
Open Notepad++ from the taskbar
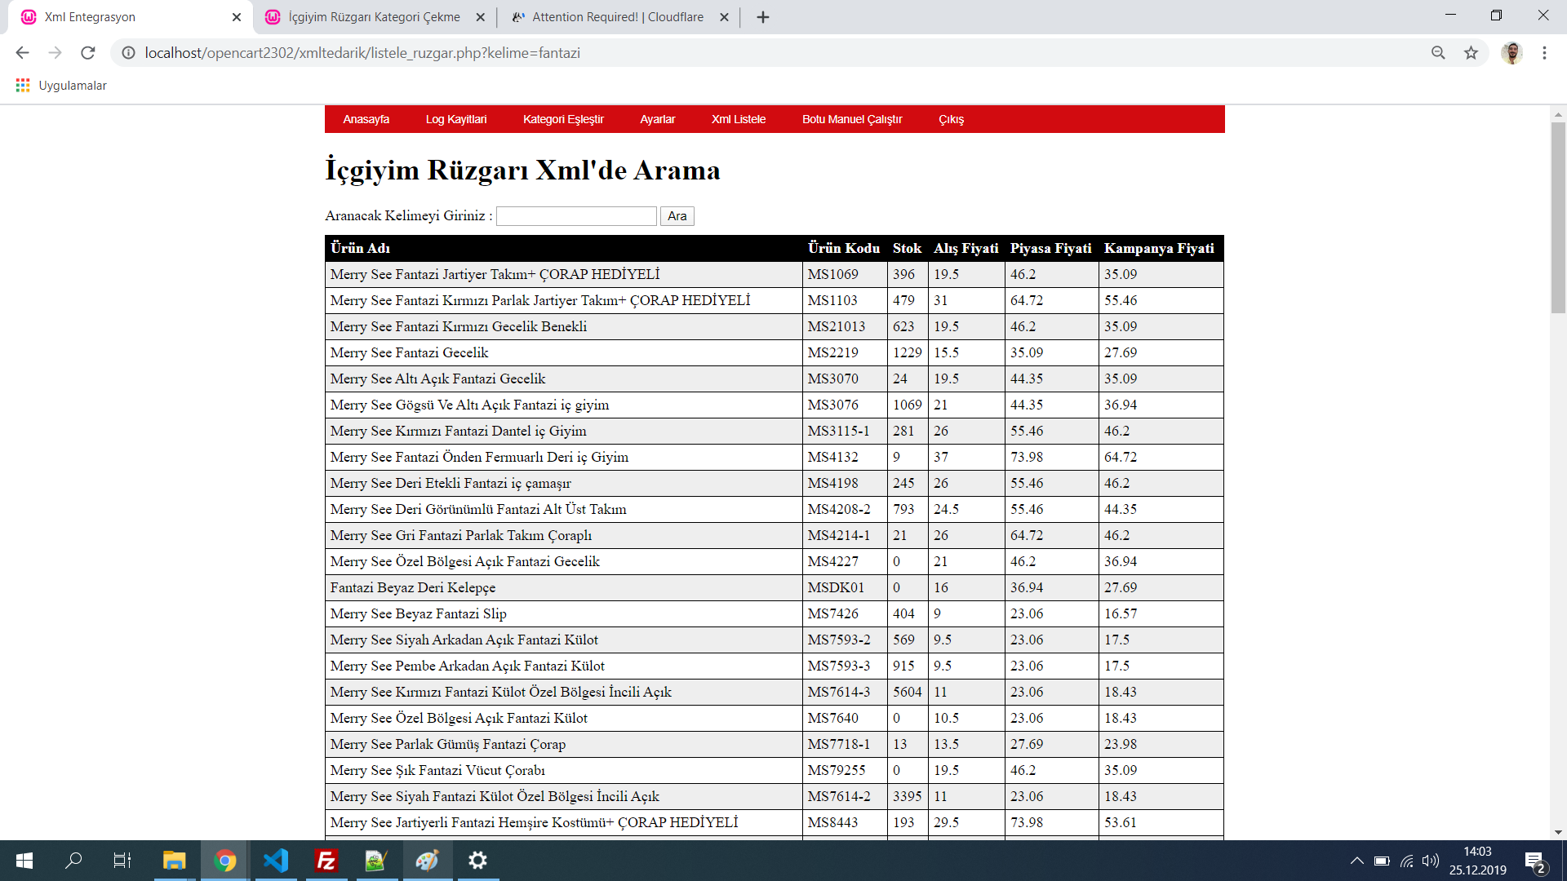pyautogui.click(x=376, y=861)
